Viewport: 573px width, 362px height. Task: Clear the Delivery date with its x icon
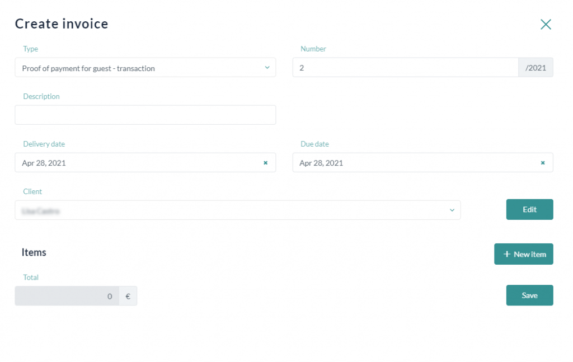click(265, 163)
